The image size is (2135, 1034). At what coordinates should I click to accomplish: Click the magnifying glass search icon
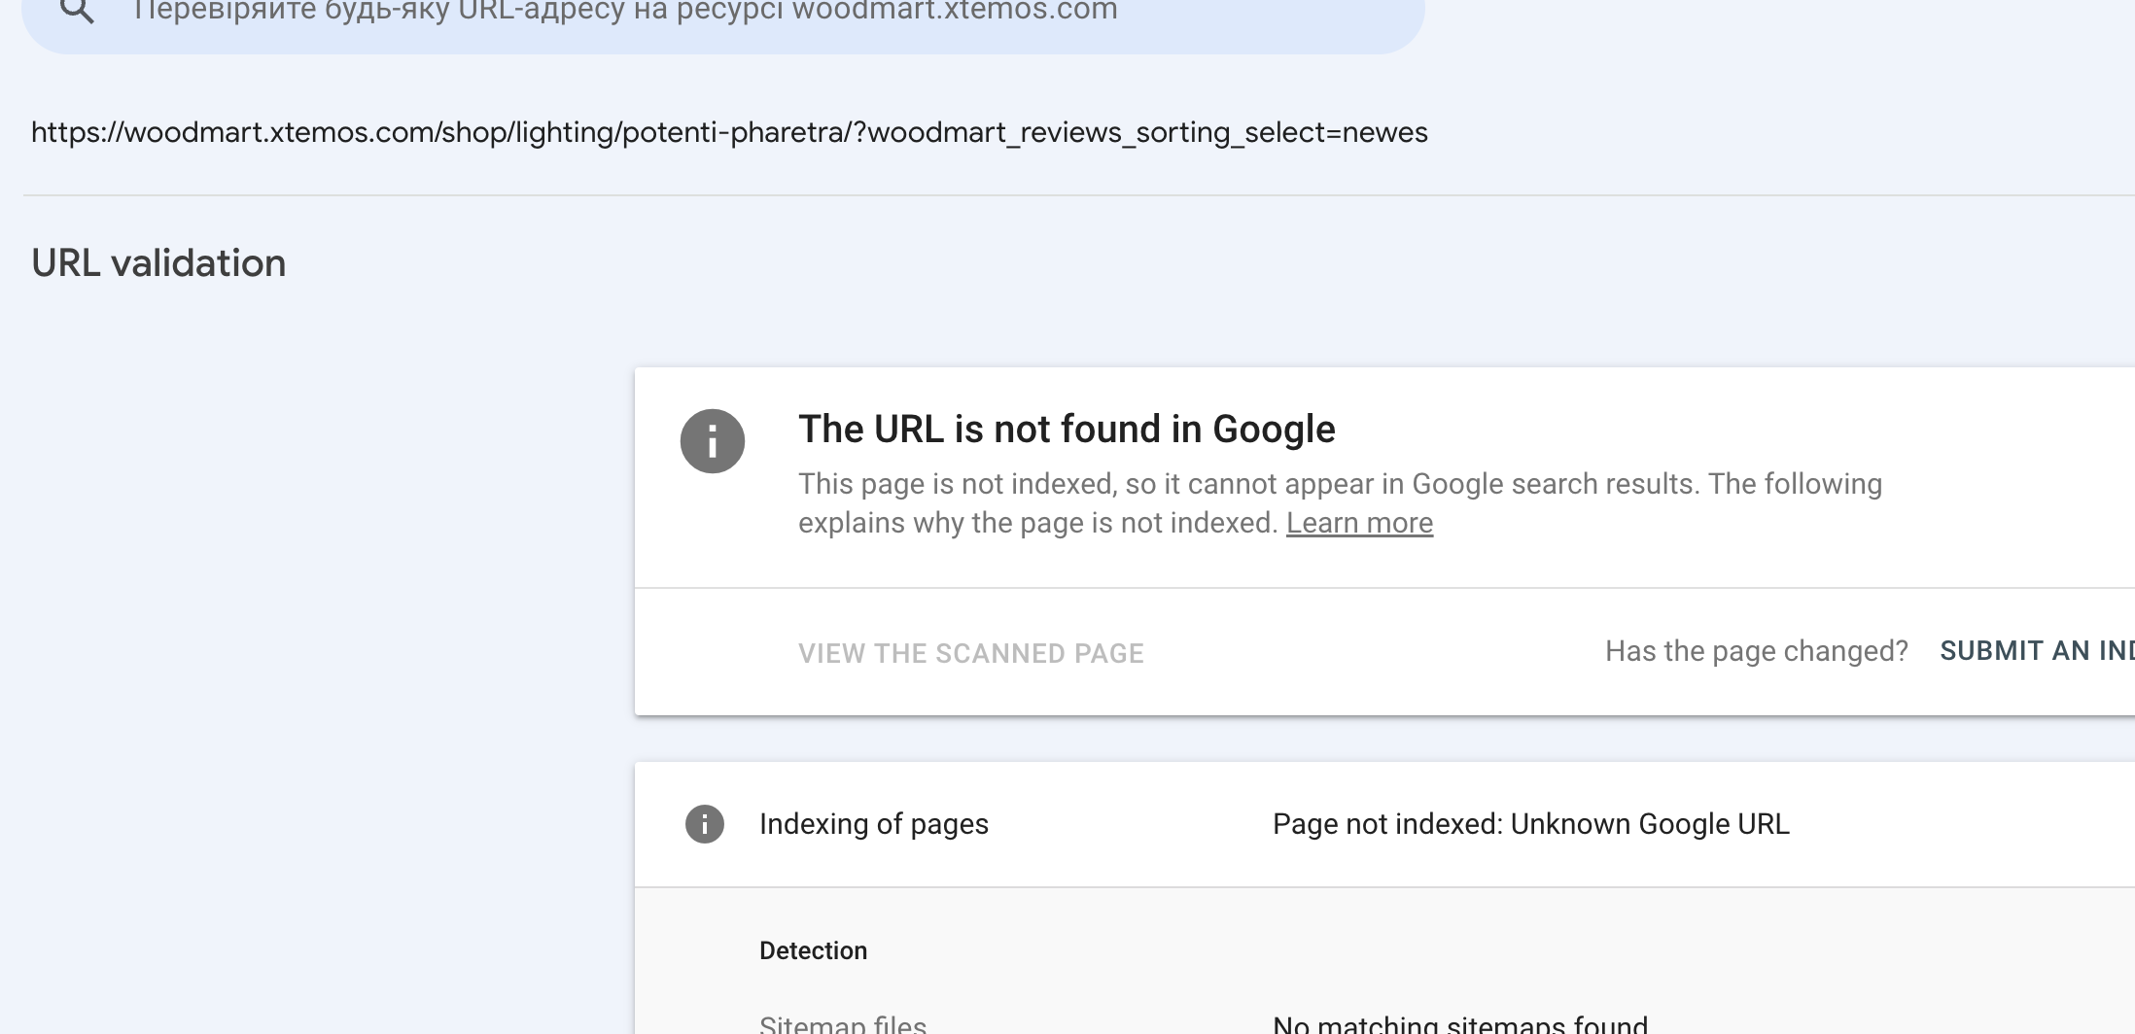pyautogui.click(x=77, y=12)
